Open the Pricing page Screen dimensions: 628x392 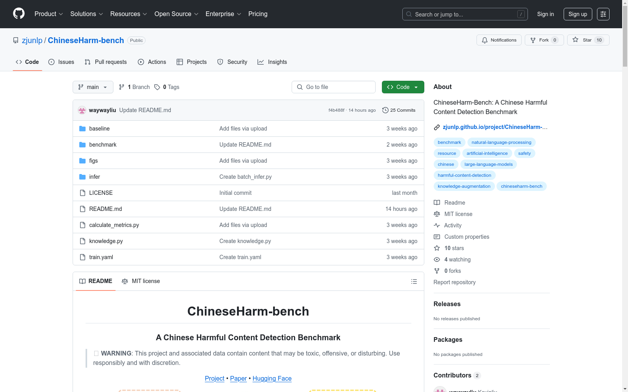tap(258, 14)
